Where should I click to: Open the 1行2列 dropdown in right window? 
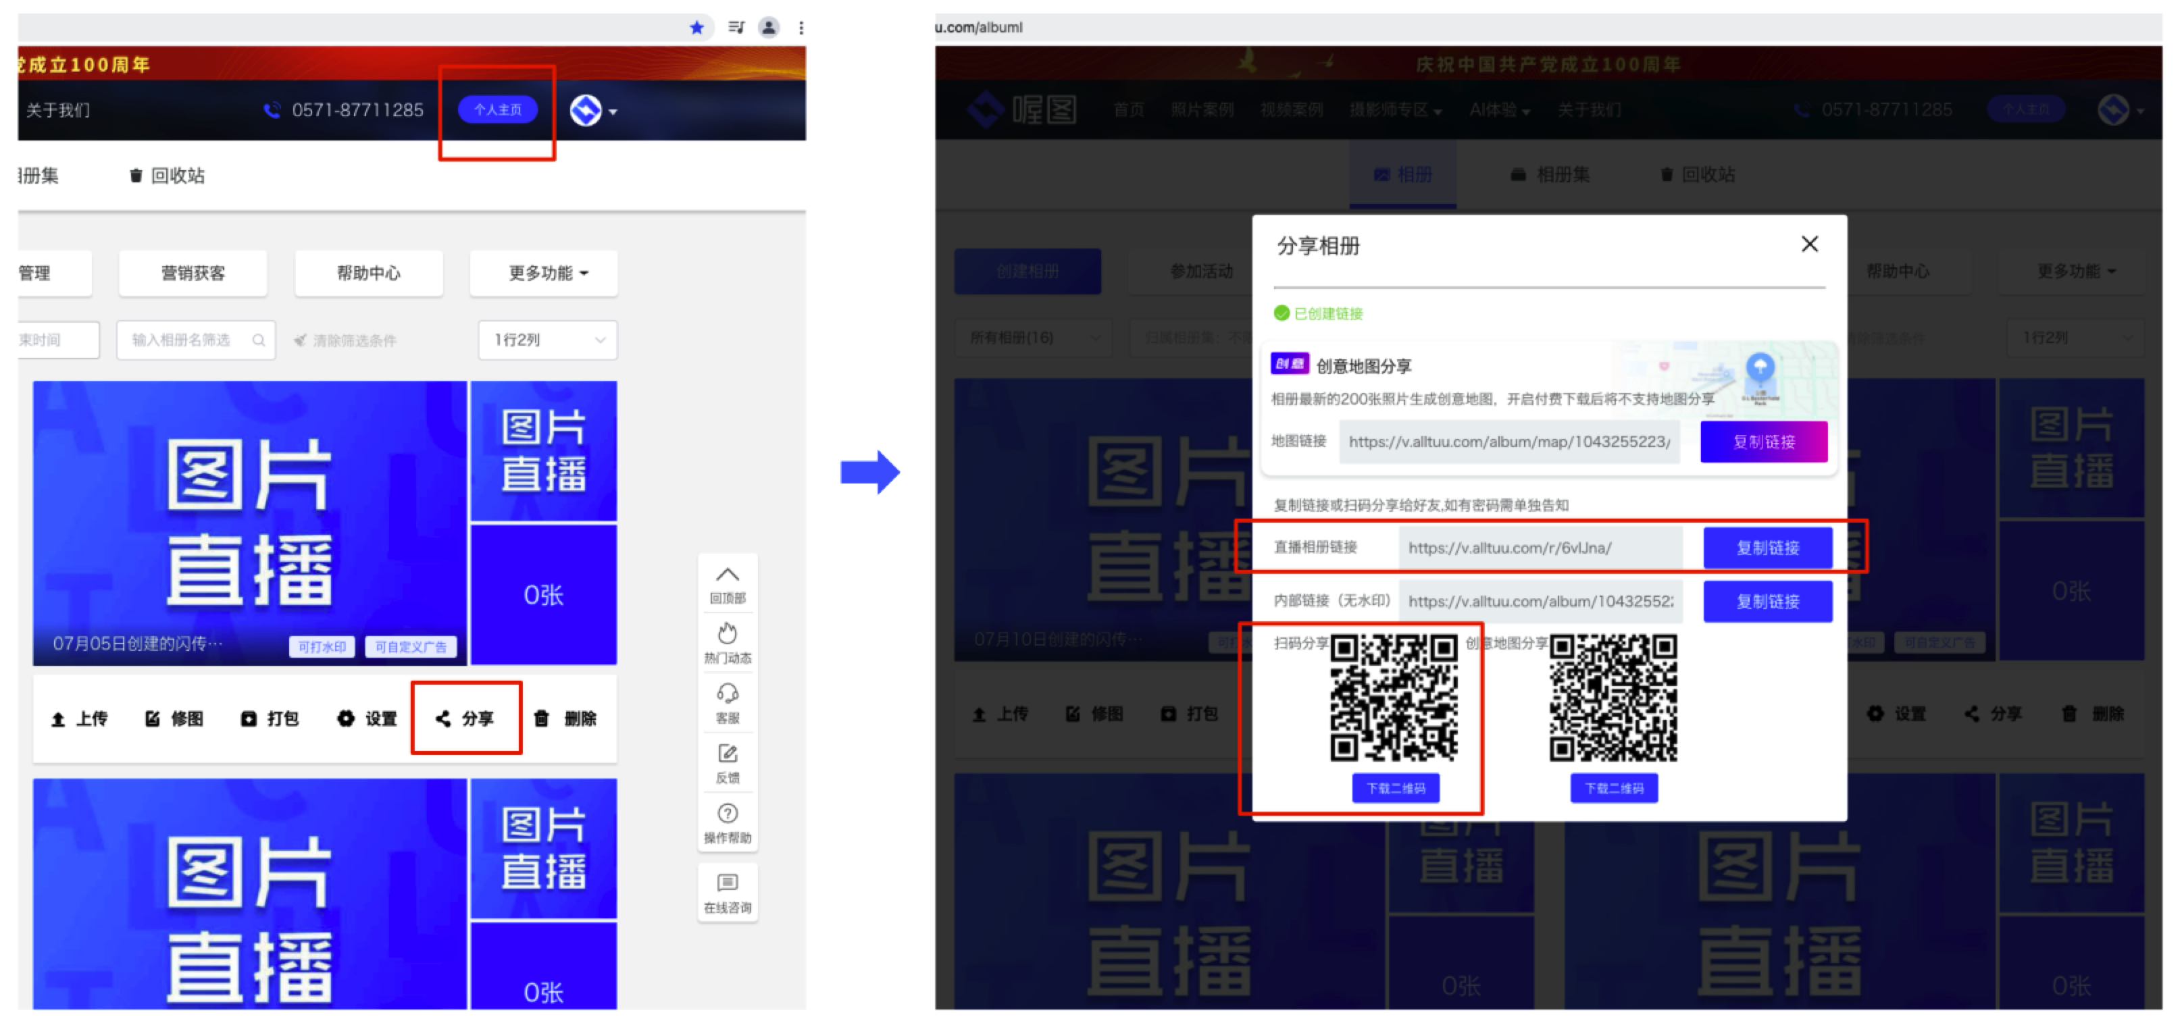(x=2075, y=338)
